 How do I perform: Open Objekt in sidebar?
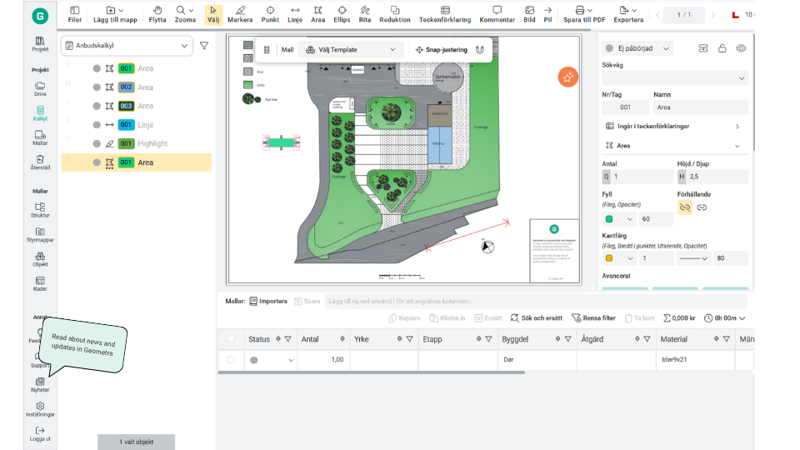pyautogui.click(x=40, y=259)
